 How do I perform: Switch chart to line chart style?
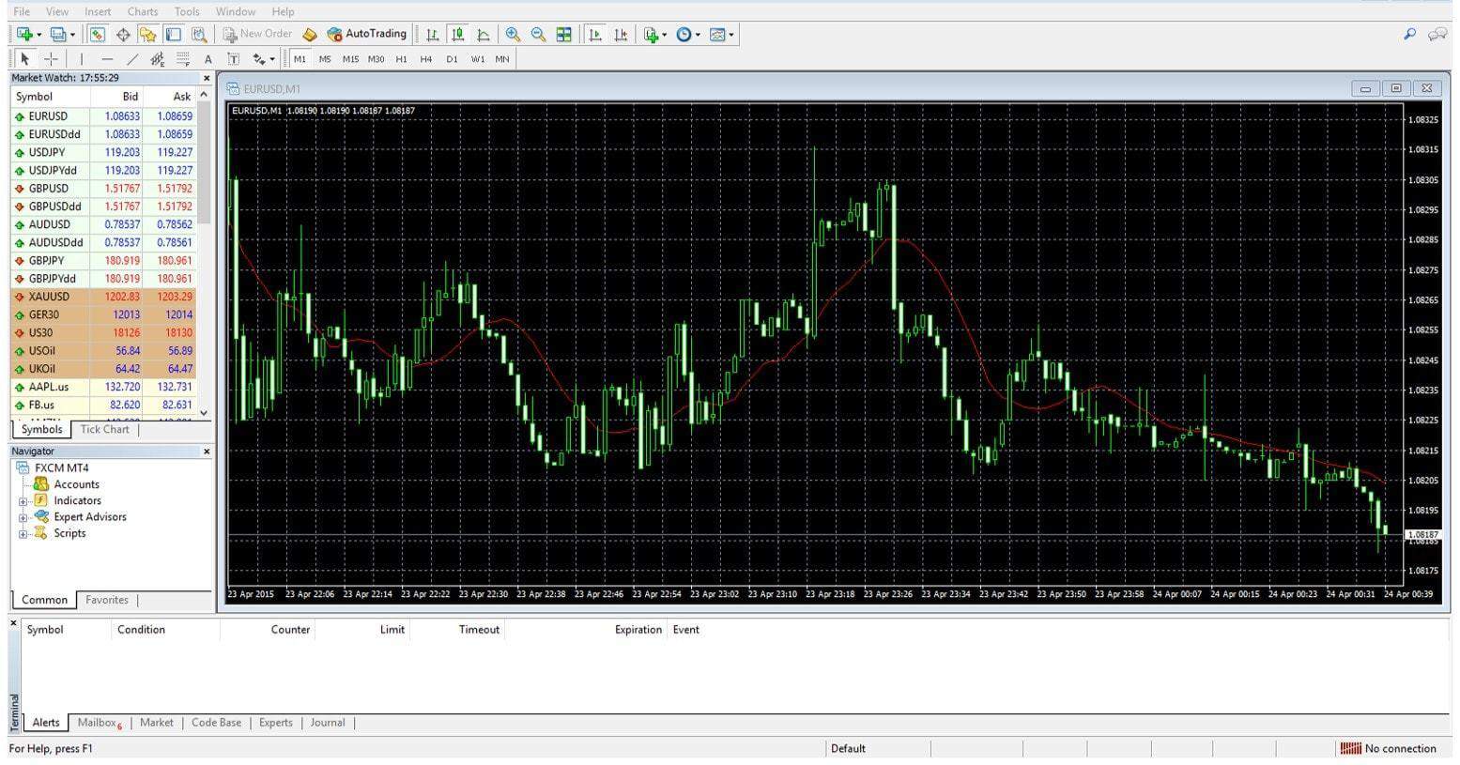pos(483,34)
